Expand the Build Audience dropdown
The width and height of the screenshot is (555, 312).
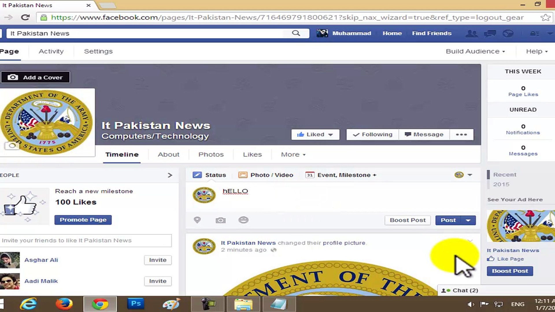475,51
